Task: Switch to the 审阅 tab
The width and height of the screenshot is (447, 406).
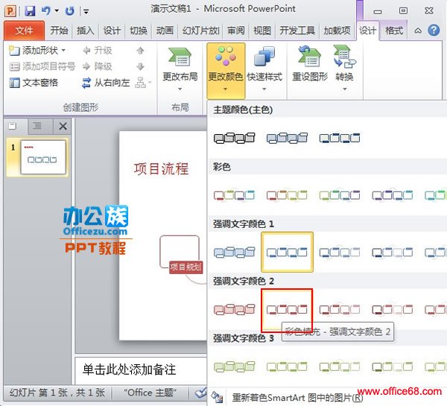Action: (235, 31)
